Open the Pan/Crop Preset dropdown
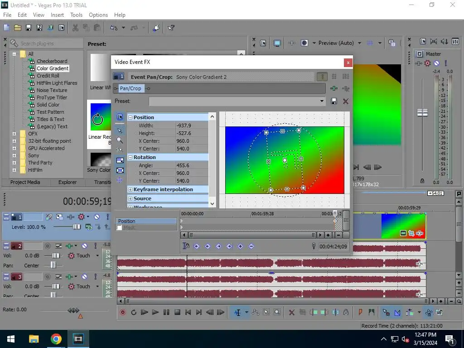Viewport: 464px width, 348px height. point(322,101)
